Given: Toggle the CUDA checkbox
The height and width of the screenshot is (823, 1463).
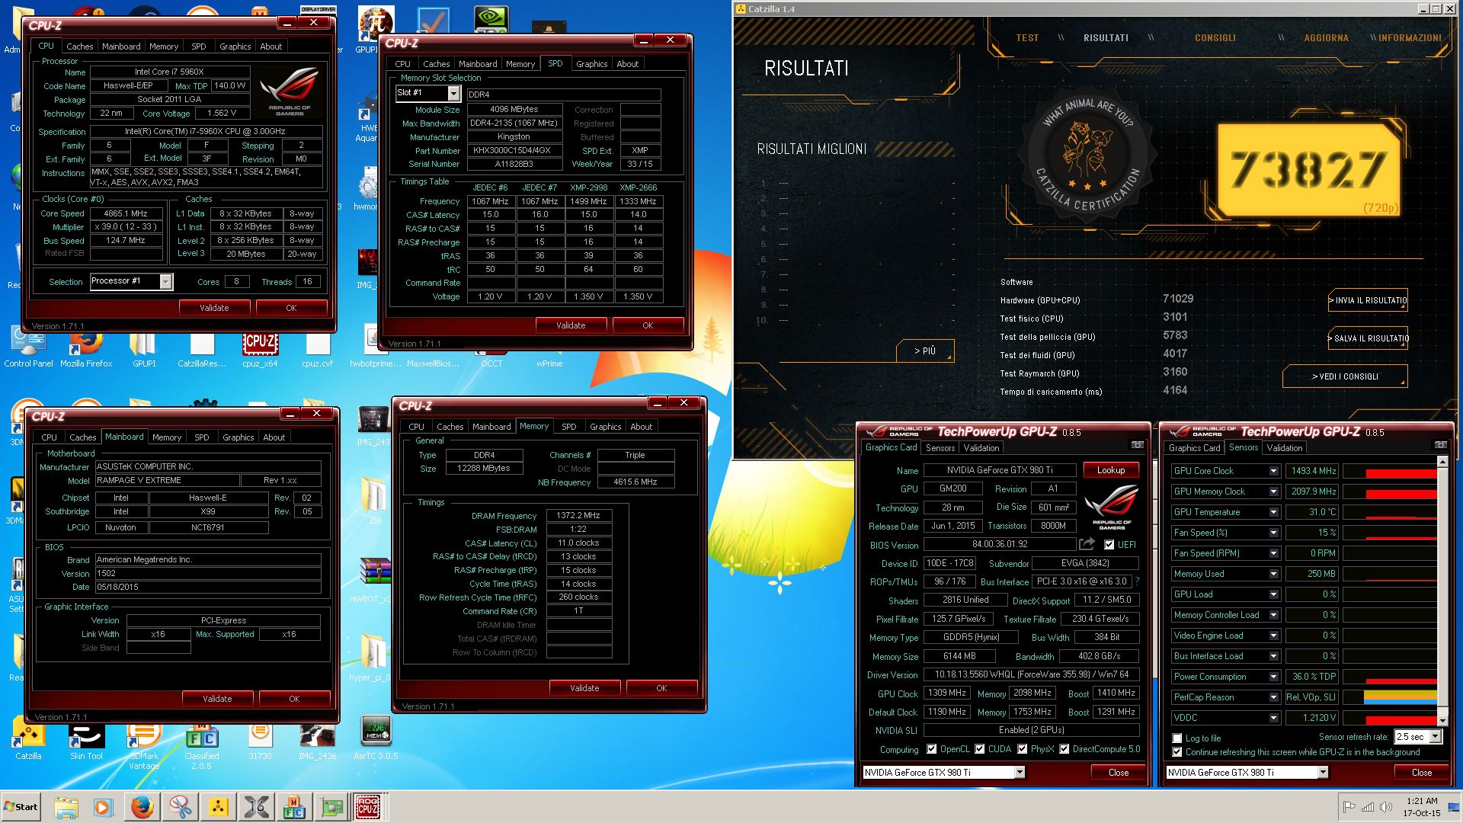Looking at the screenshot, I should click(x=979, y=749).
